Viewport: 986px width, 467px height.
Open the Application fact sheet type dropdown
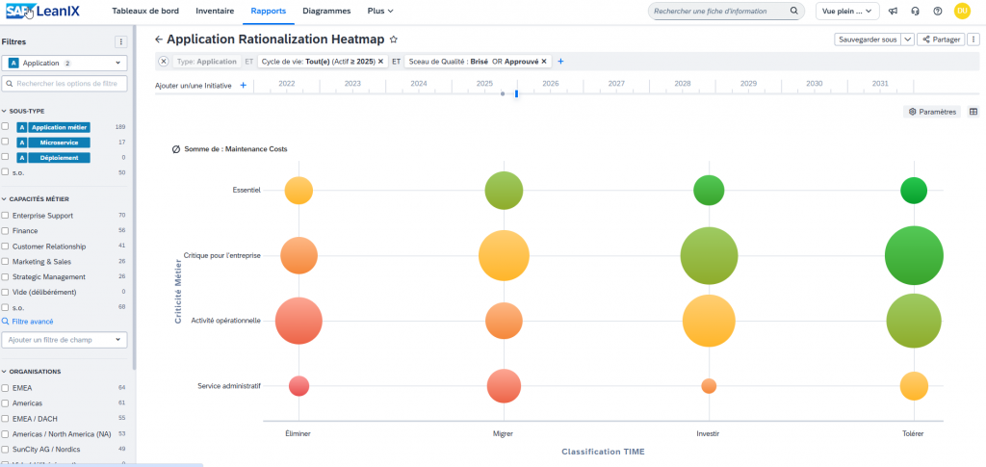click(x=65, y=63)
